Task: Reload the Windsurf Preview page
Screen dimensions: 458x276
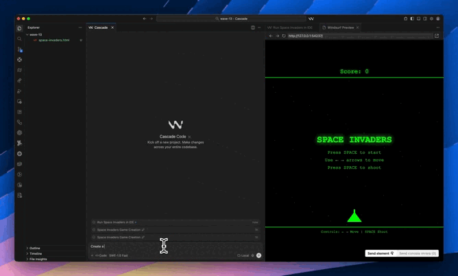Action: [284, 36]
